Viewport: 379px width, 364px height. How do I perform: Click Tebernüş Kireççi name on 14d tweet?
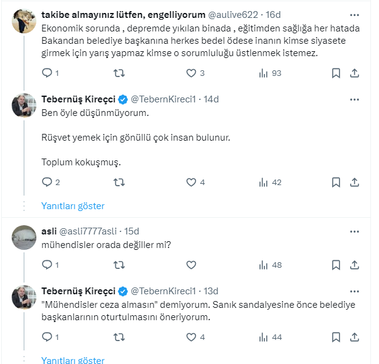click(78, 99)
